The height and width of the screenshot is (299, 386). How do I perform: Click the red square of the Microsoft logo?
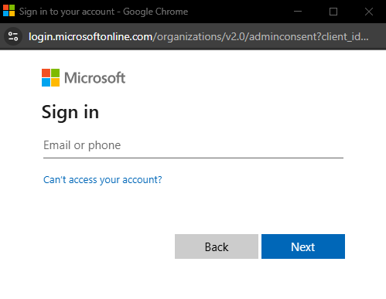(x=46, y=73)
